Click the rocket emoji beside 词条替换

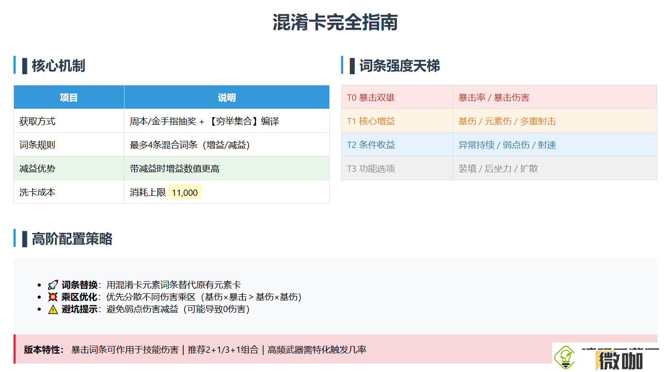[x=53, y=285]
